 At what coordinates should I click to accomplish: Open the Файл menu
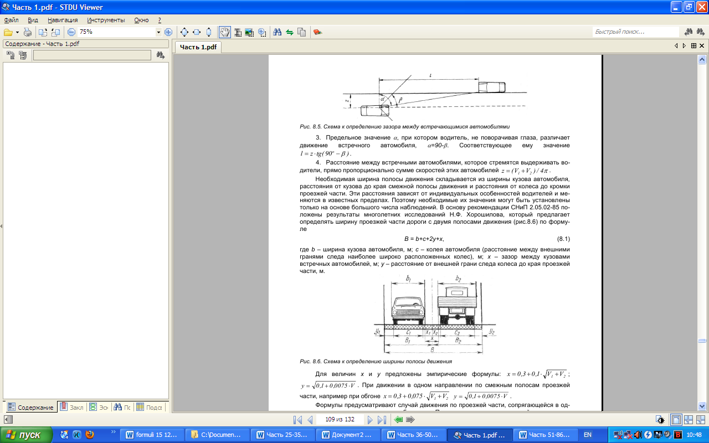pyautogui.click(x=11, y=20)
